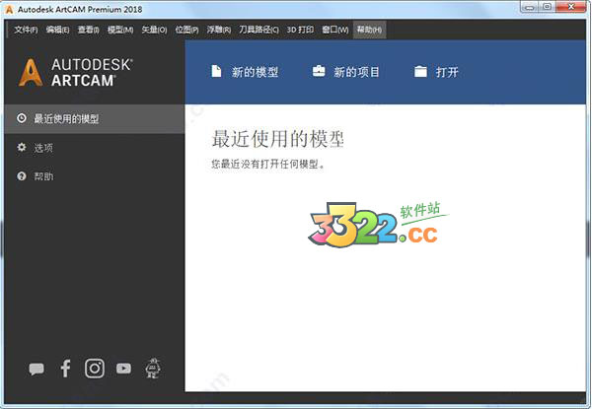This screenshot has height=409, width=592.
Task: Open the 查看 menu
Action: point(89,30)
